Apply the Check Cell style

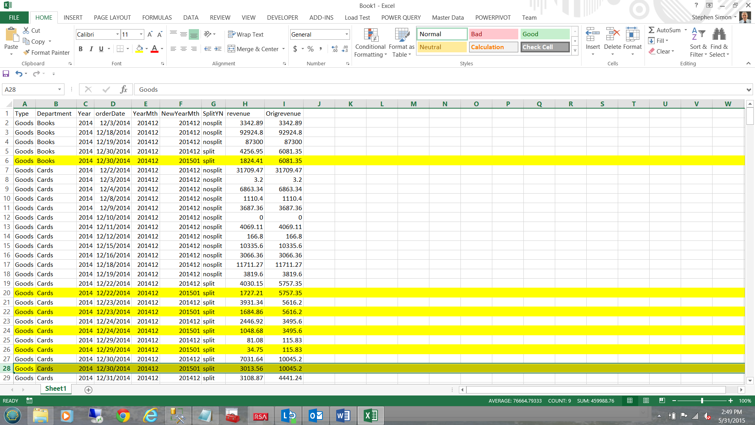[x=545, y=47]
